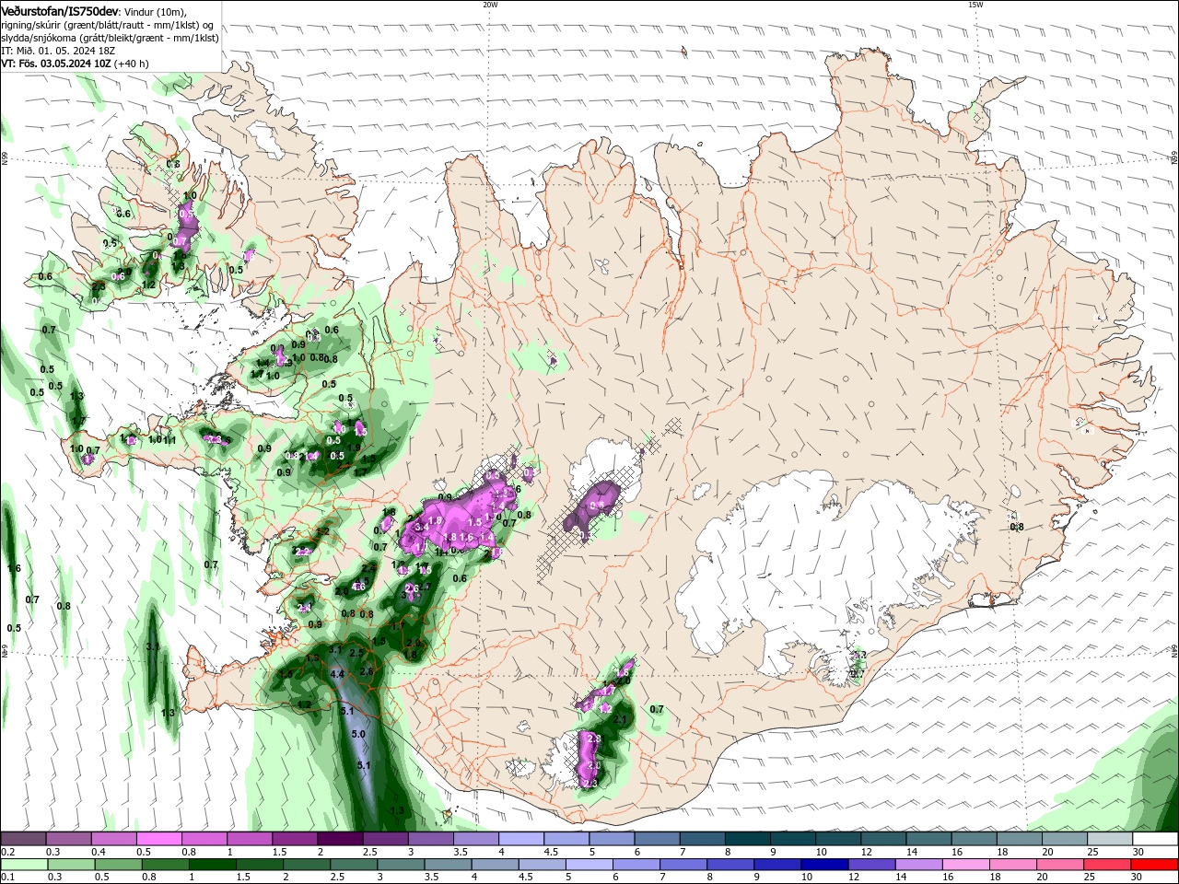
Task: Select the bright red lower swatch starting at 30
Action: (x=1154, y=865)
